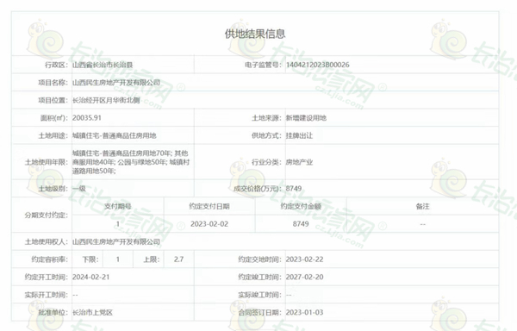Image resolution: width=517 pixels, height=331 pixels.
Task: Click the plot ratio upper limit 2.7
Action: pos(178,259)
